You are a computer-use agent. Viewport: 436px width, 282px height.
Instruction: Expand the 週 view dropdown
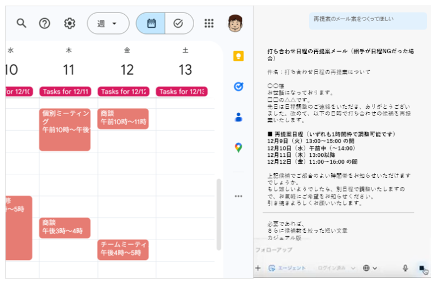(x=108, y=23)
